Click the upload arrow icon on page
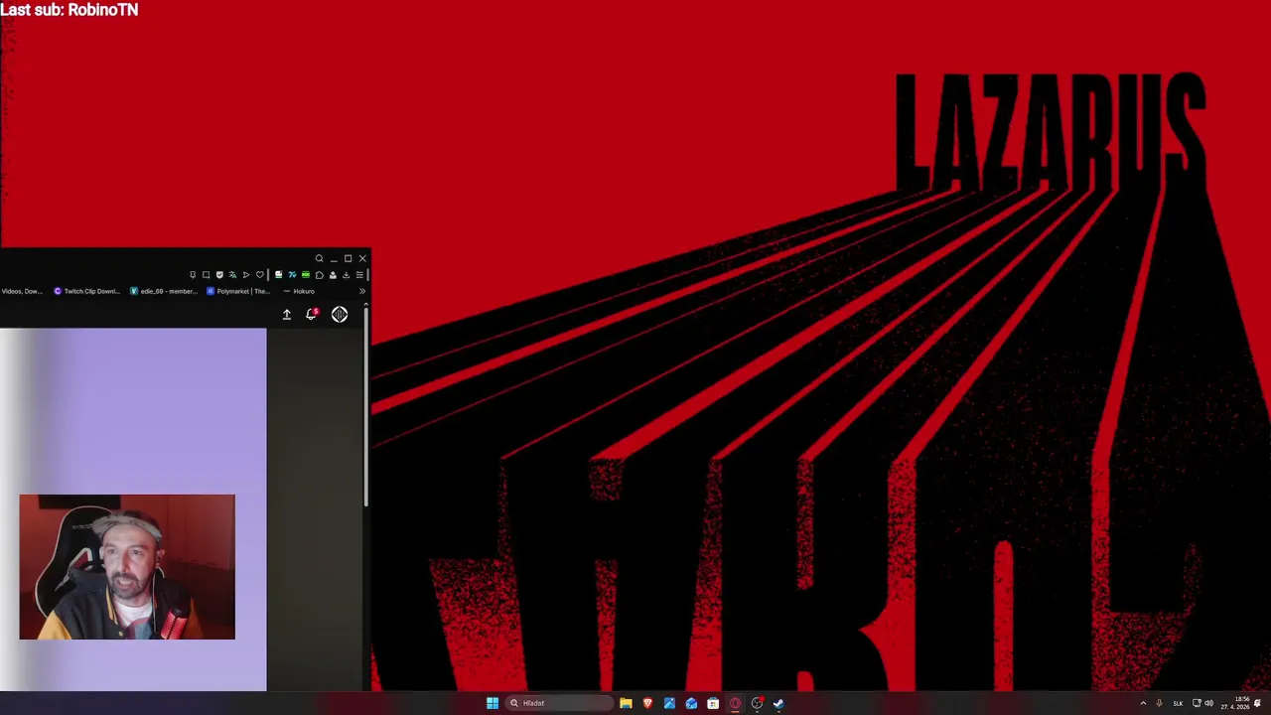This screenshot has width=1271, height=715. [287, 315]
